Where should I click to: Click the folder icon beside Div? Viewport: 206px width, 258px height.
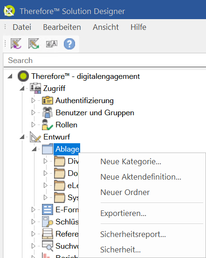tap(60, 161)
